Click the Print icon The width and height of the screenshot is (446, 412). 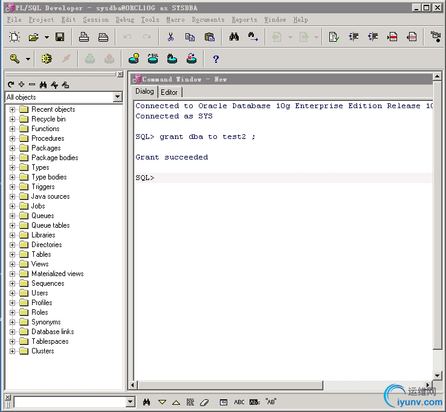(x=84, y=37)
